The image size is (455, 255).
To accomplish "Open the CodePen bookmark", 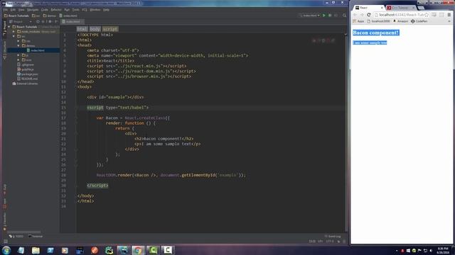I will pos(419,21).
